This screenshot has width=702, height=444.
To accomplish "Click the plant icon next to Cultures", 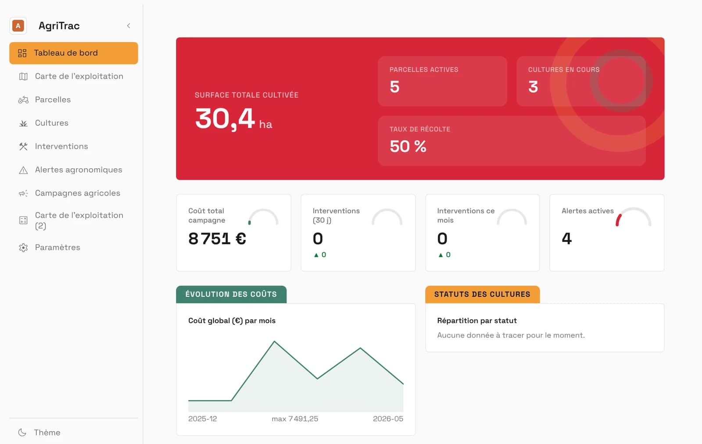I will pyautogui.click(x=23, y=123).
